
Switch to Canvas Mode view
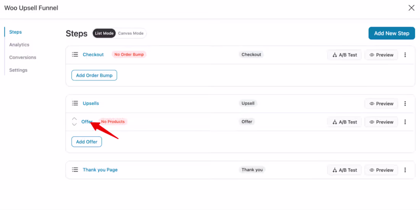coord(131,34)
